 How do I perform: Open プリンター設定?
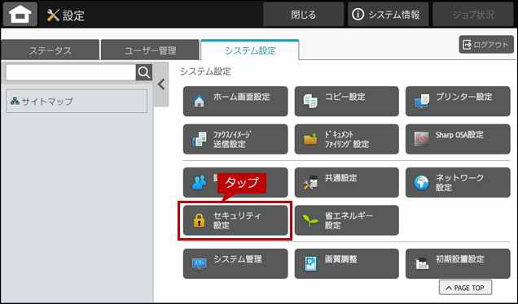coord(458,102)
